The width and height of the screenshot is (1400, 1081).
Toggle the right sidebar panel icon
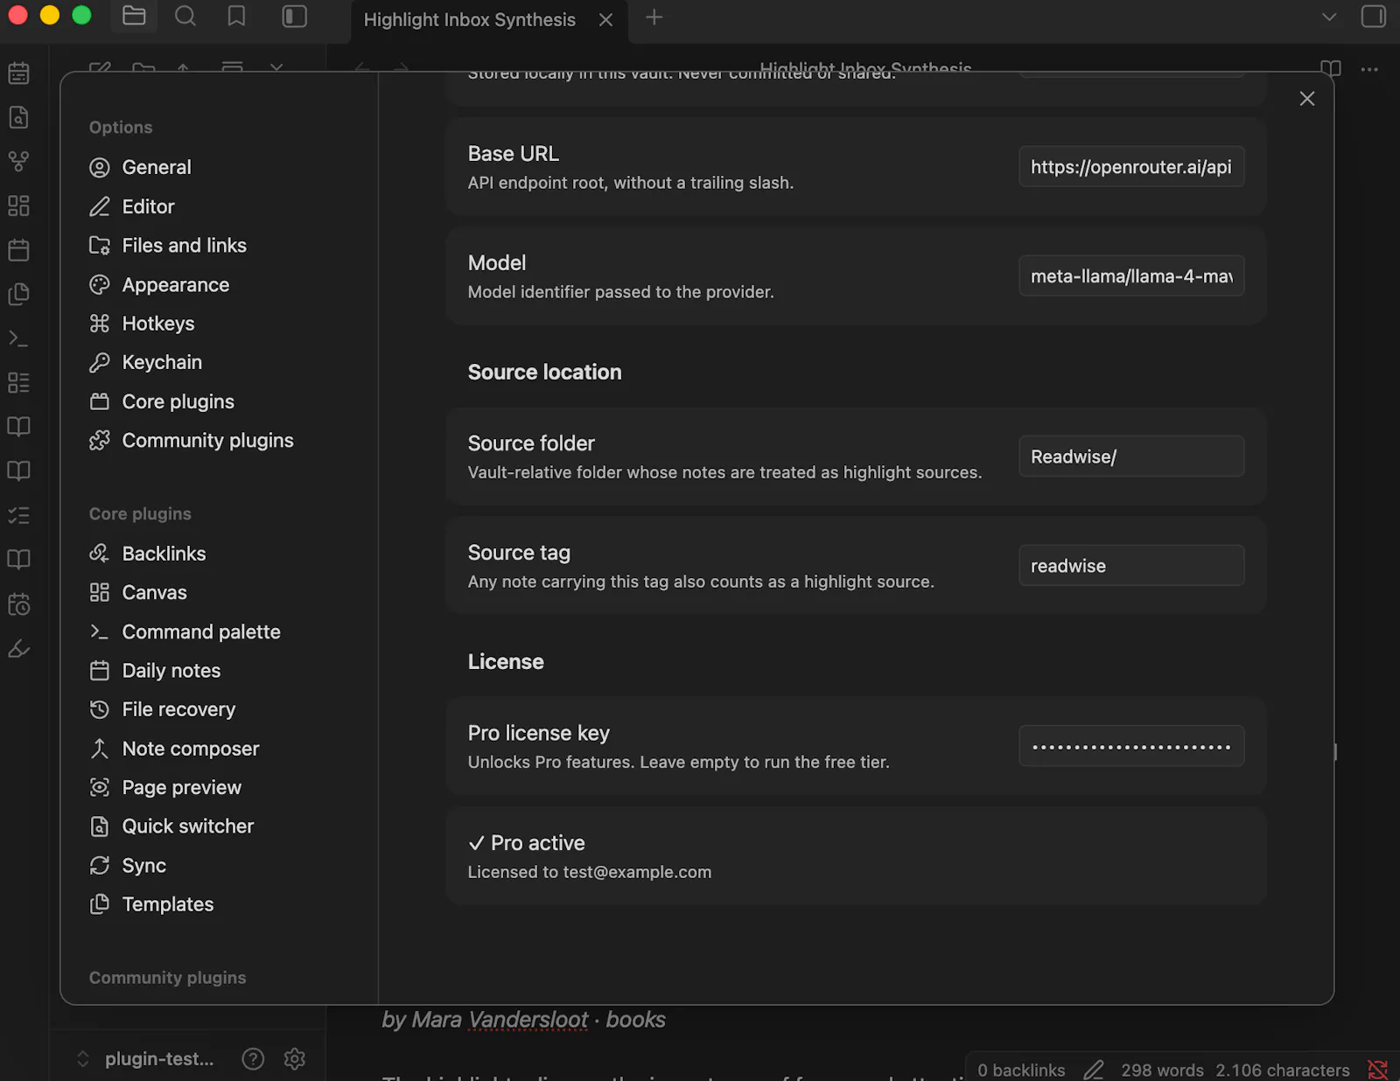(1374, 16)
